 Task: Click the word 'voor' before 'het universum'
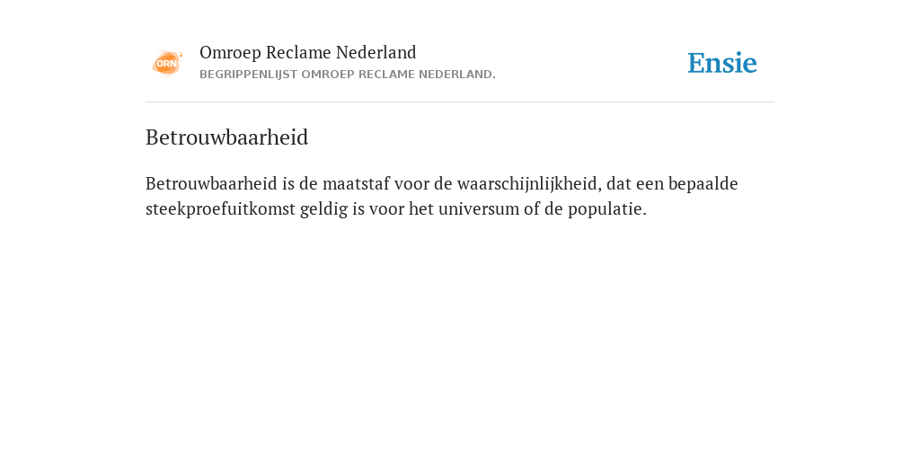pos(387,209)
